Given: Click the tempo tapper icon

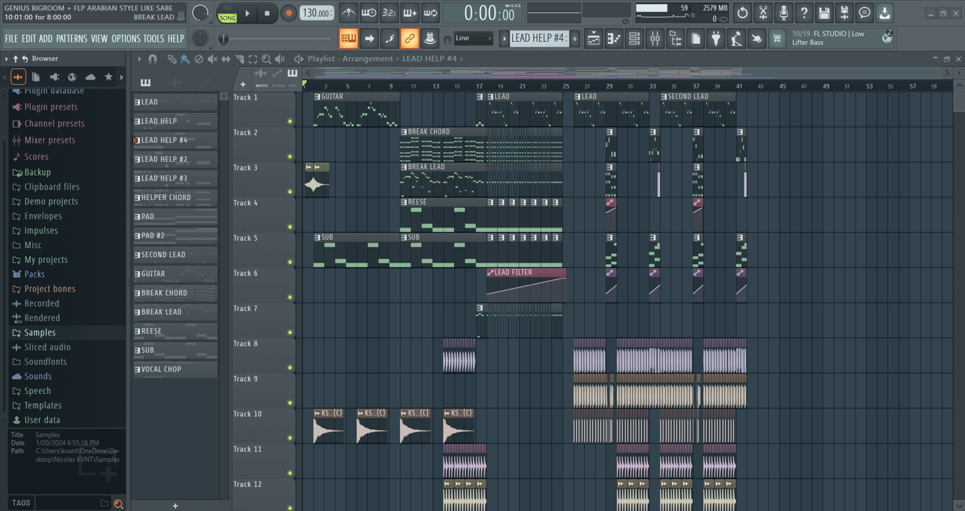Looking at the screenshot, I should coord(737,39).
